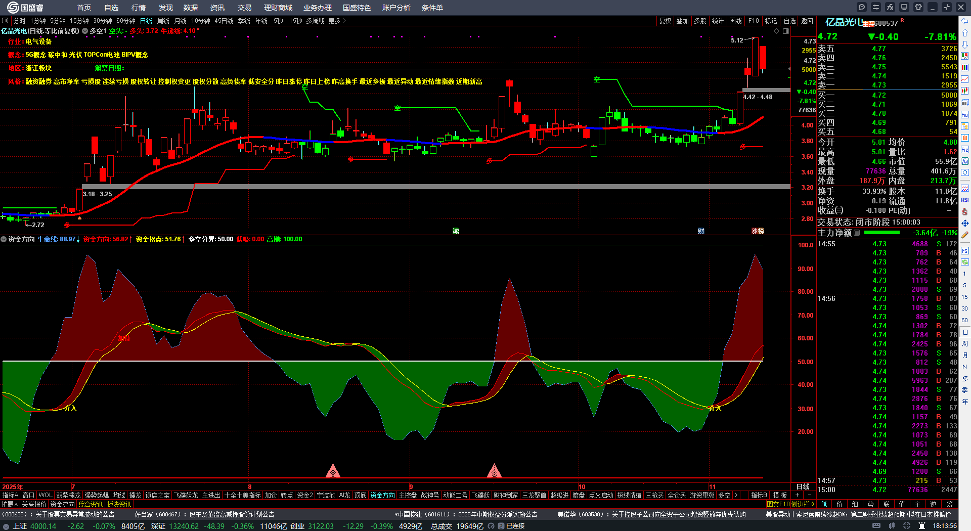The image size is (971, 531).
Task: Switch to 60分钟 chart period tab
Action: [126, 21]
